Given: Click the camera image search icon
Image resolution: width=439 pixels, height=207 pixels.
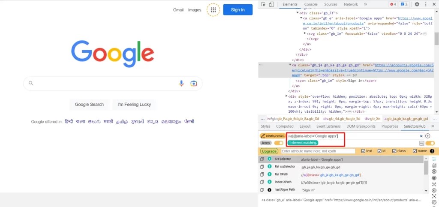Looking at the screenshot, I should pos(193,84).
